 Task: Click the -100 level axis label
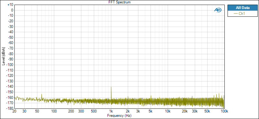(x=10, y=65)
